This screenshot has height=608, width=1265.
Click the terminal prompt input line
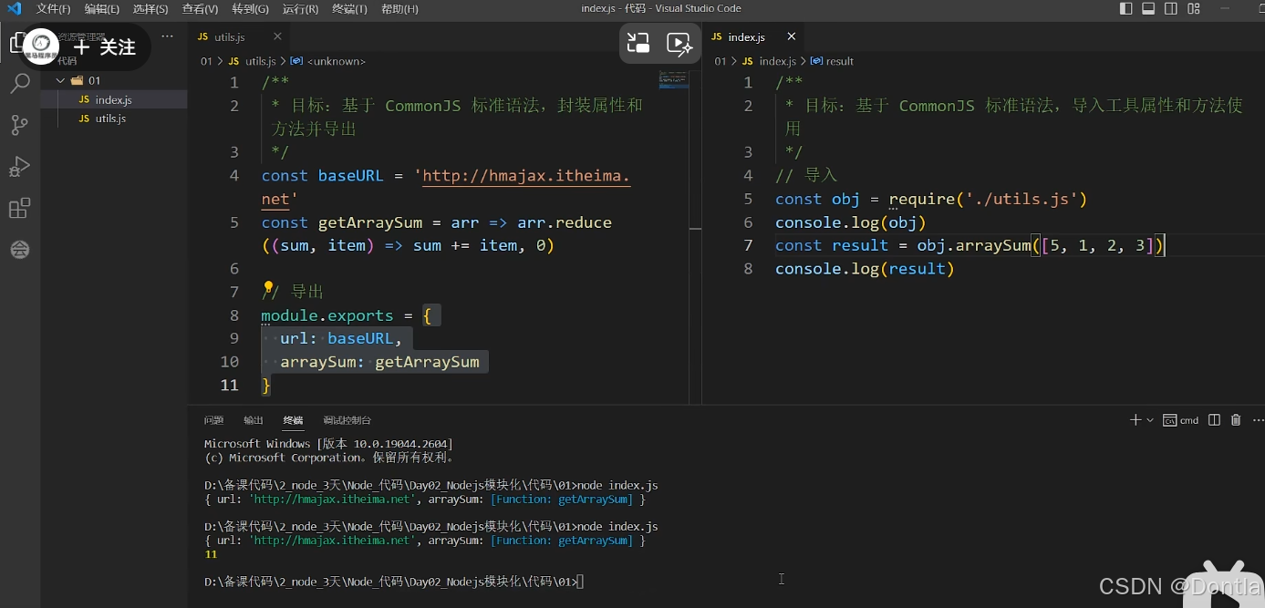click(394, 582)
